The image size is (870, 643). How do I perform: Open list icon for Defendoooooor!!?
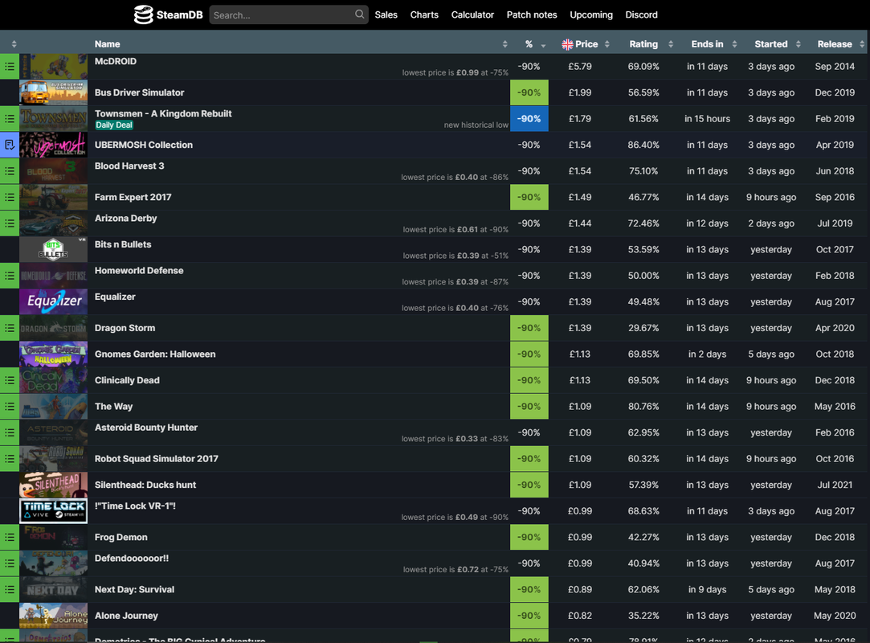click(x=10, y=563)
